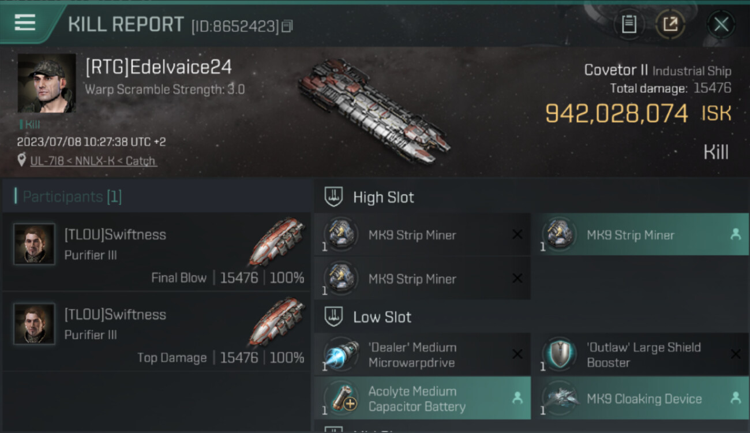Click the Top Damage Swiftness portrait
750x433 pixels.
click(x=35, y=324)
